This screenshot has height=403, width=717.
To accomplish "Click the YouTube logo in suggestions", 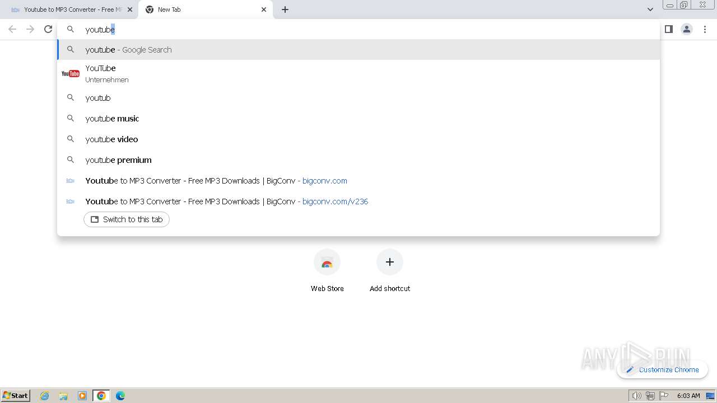I will tap(71, 73).
